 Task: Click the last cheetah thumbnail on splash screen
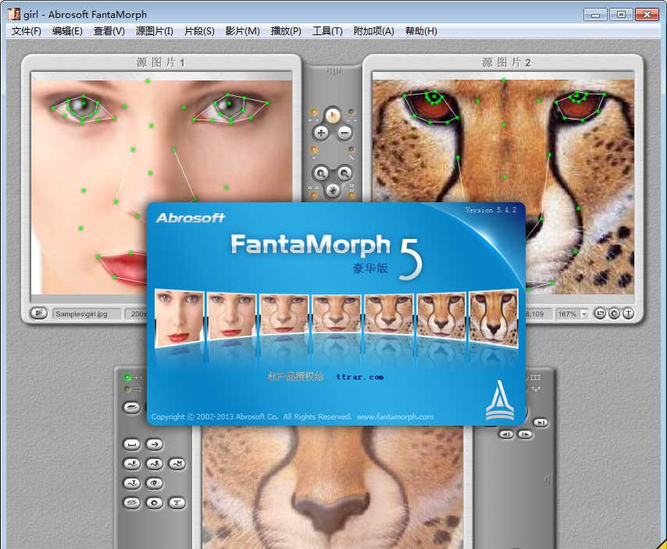pyautogui.click(x=494, y=318)
